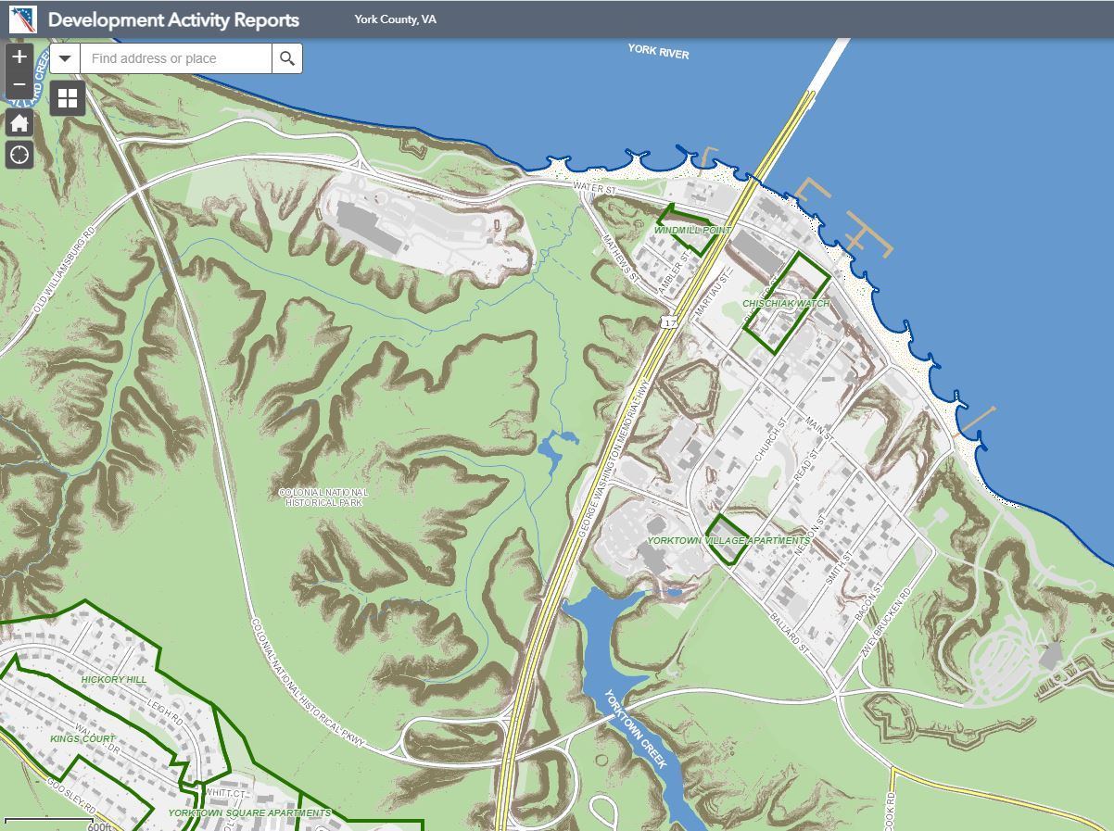Click the find my location crosshair icon
1114x831 pixels.
pos(19,156)
